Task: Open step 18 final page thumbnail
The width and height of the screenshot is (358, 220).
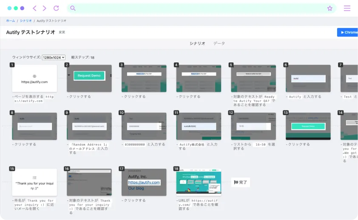Action: point(199,182)
